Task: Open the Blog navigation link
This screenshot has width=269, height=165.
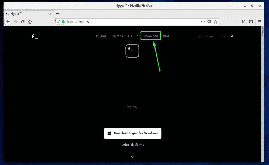Action: [x=166, y=36]
